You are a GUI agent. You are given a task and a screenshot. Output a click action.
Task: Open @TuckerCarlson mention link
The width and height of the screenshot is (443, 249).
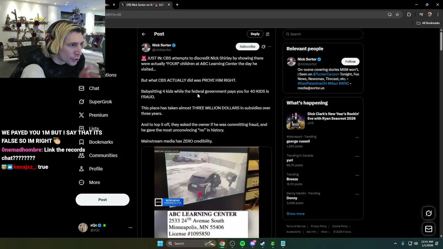click(326, 74)
